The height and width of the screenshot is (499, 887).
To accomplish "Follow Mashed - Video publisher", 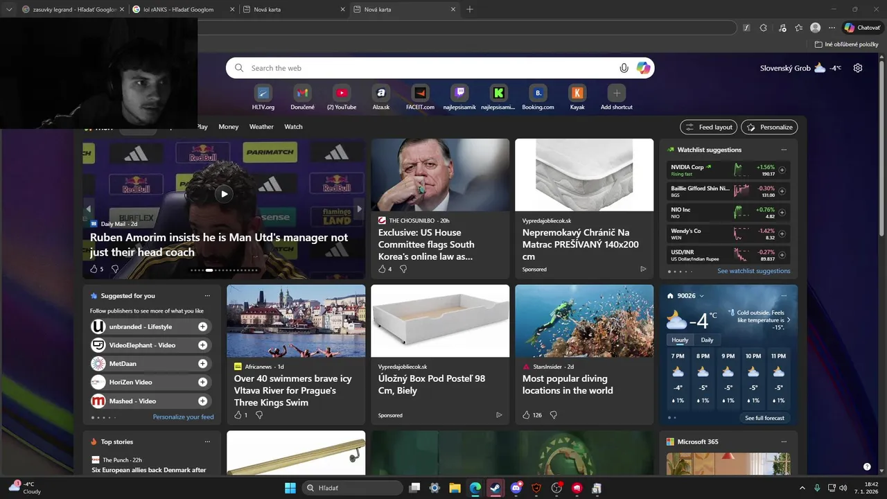I will click(202, 401).
